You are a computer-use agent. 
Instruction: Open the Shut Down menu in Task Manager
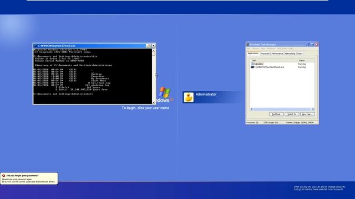pos(282,49)
